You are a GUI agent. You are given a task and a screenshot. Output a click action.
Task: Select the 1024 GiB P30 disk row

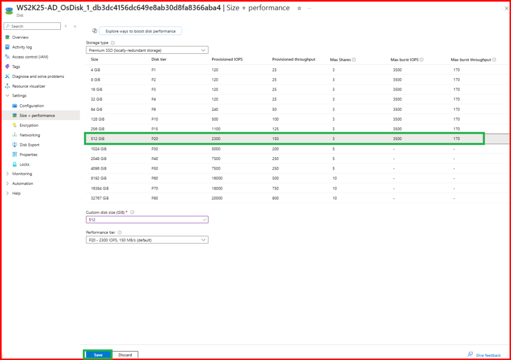pos(284,149)
